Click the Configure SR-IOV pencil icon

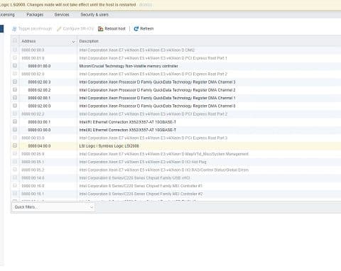[x=59, y=28]
